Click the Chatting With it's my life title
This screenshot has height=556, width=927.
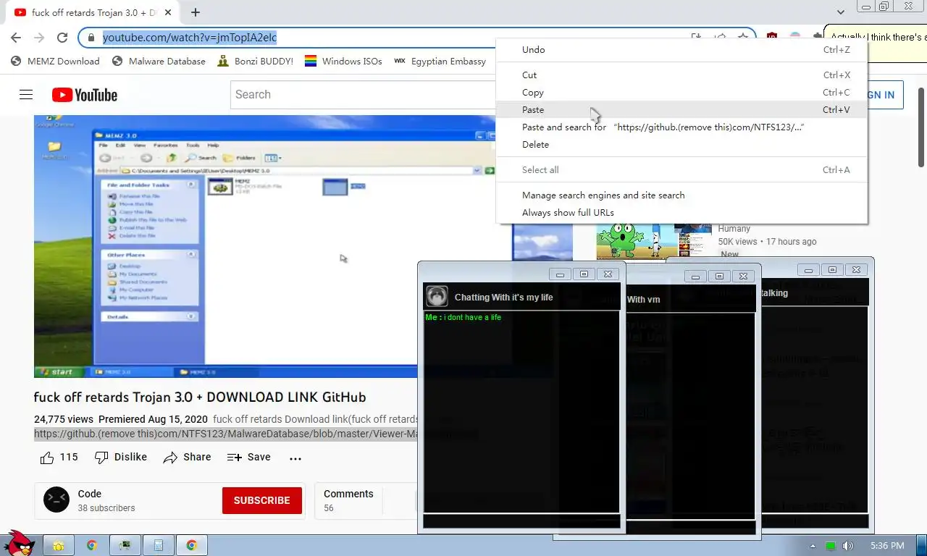[503, 298]
